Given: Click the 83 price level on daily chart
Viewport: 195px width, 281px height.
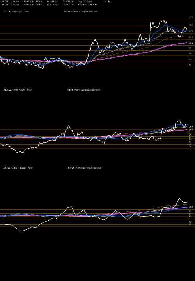Looking at the screenshot, I should coord(191,65).
